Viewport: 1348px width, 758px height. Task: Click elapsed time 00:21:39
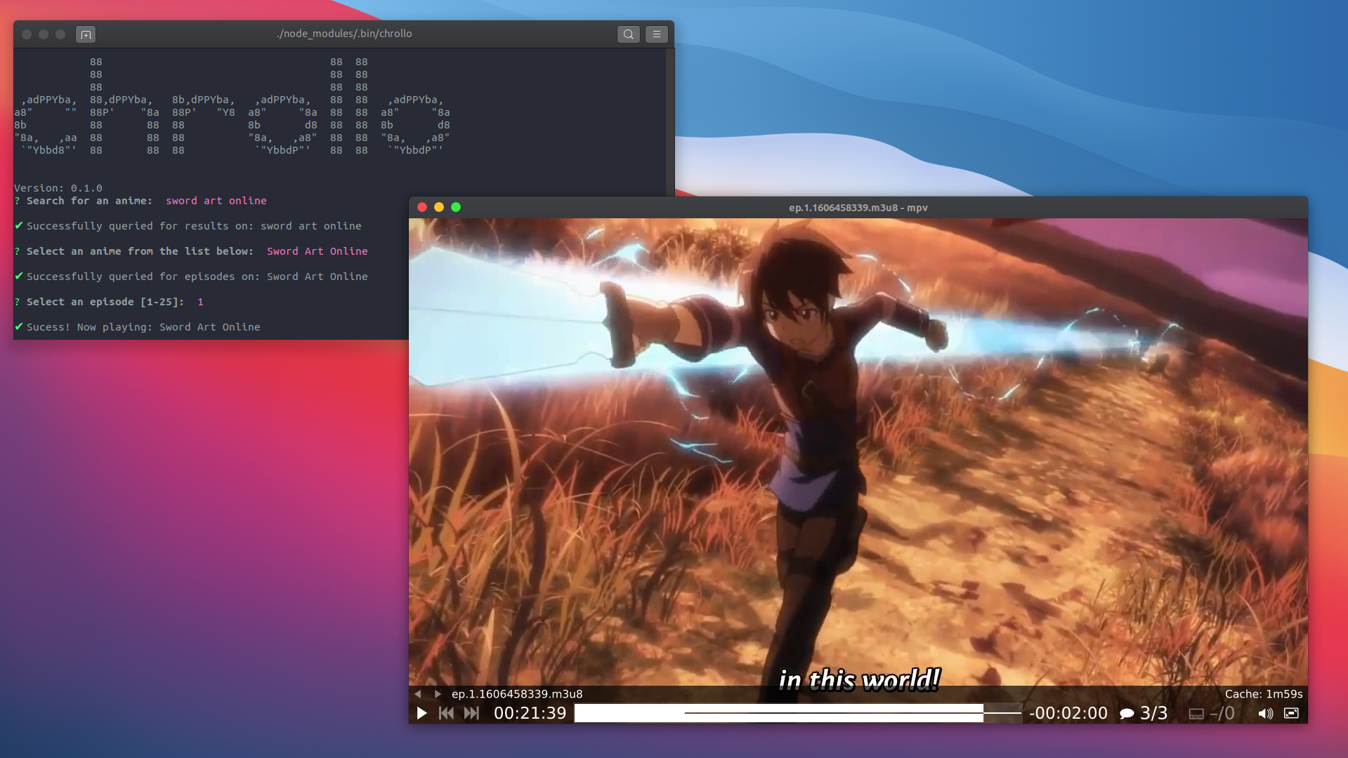[x=530, y=713]
